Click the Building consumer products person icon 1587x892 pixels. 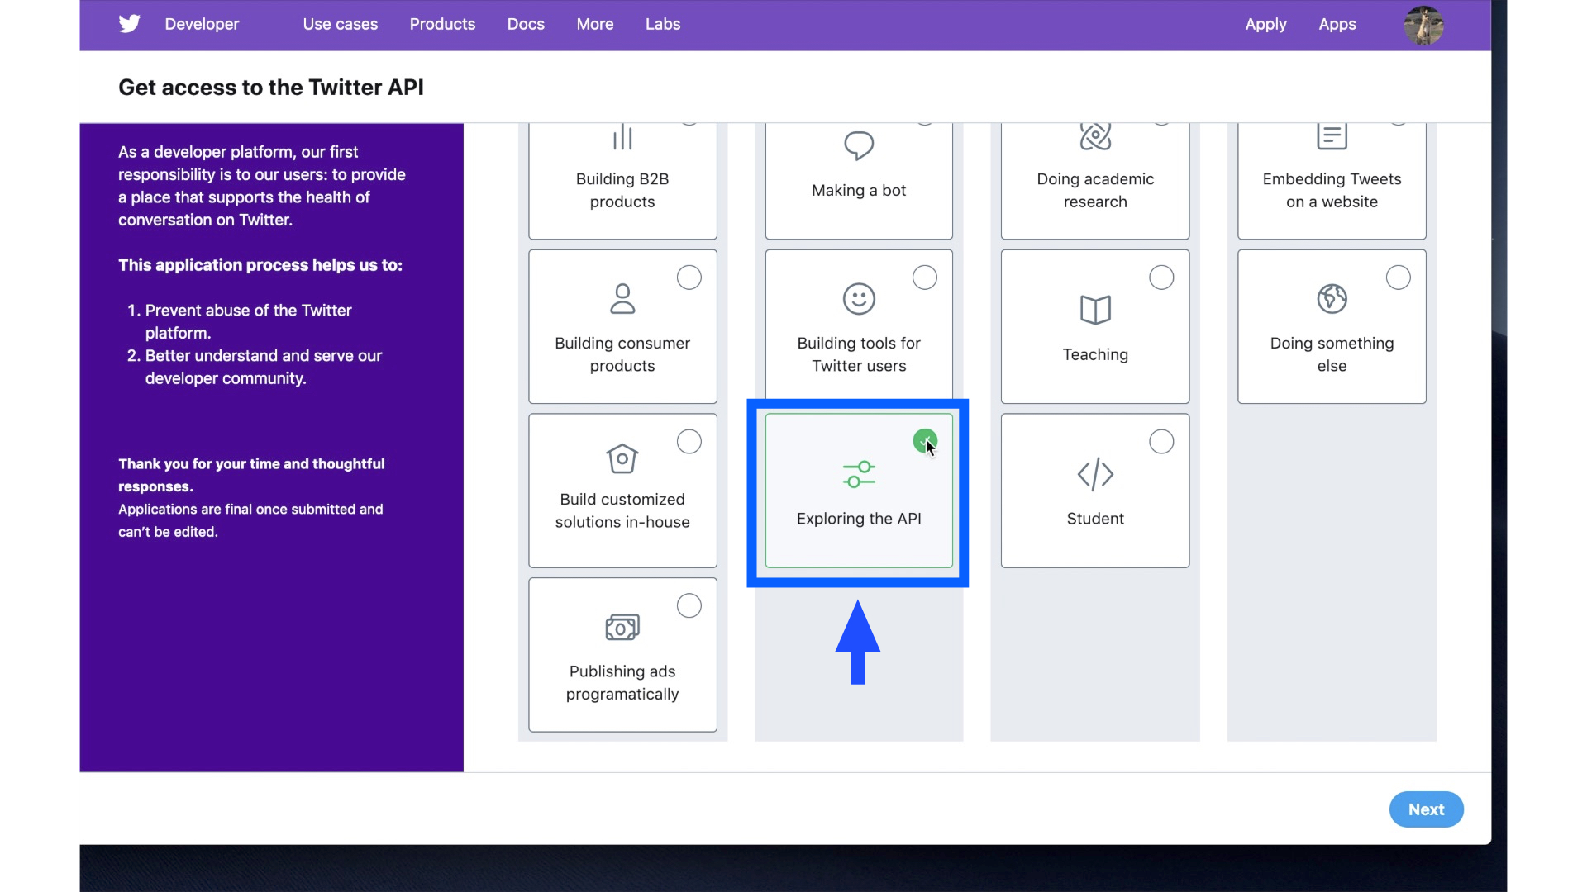coord(622,299)
